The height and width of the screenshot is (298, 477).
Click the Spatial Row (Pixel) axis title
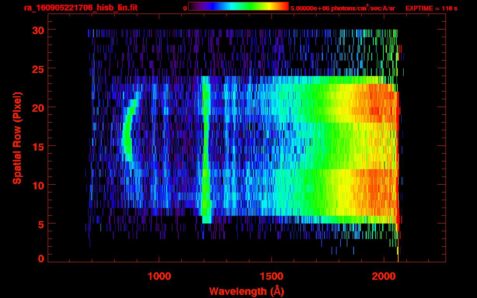(17, 138)
